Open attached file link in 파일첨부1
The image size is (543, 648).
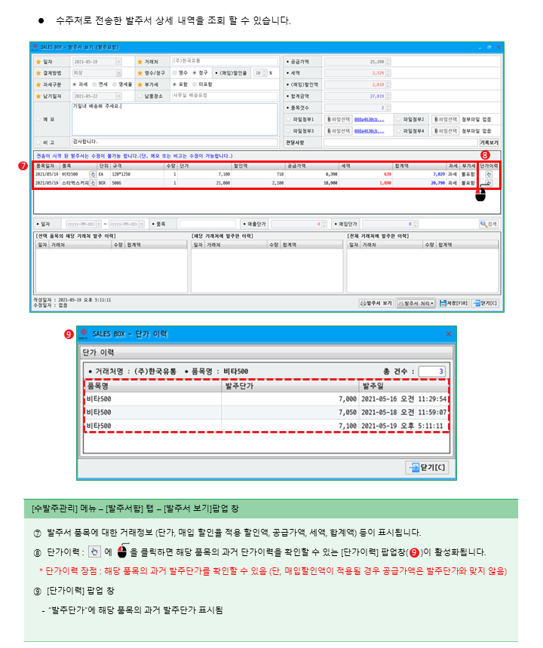369,120
